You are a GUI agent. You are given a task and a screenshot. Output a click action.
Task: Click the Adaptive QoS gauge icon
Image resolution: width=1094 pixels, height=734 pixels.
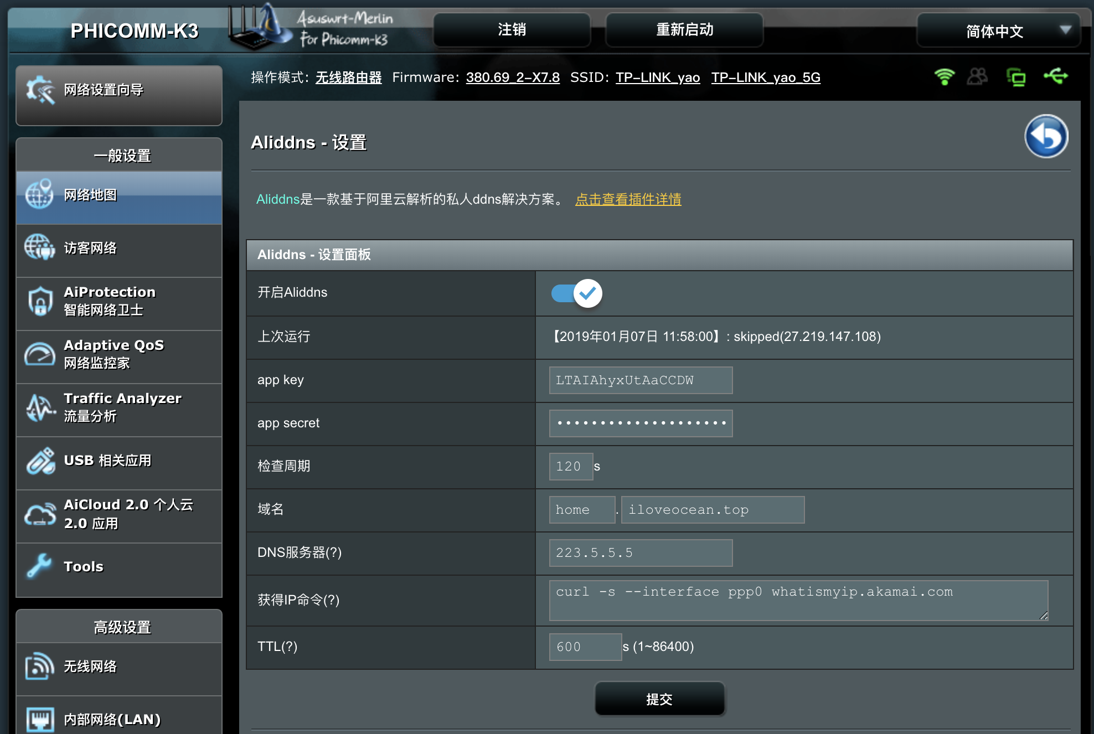point(40,354)
